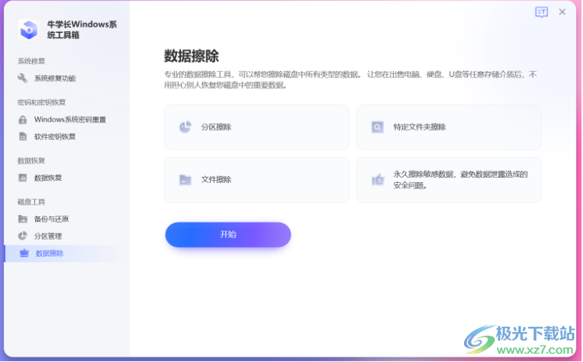
Task: Click the thumbs-up icon in 永久擦除敏感数据 card
Action: [377, 180]
